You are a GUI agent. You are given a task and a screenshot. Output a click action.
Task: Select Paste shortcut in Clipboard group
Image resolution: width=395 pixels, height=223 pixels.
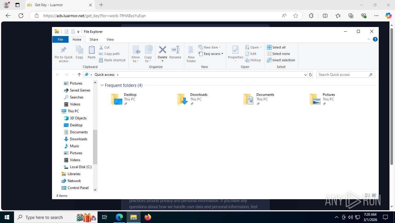[112, 60]
